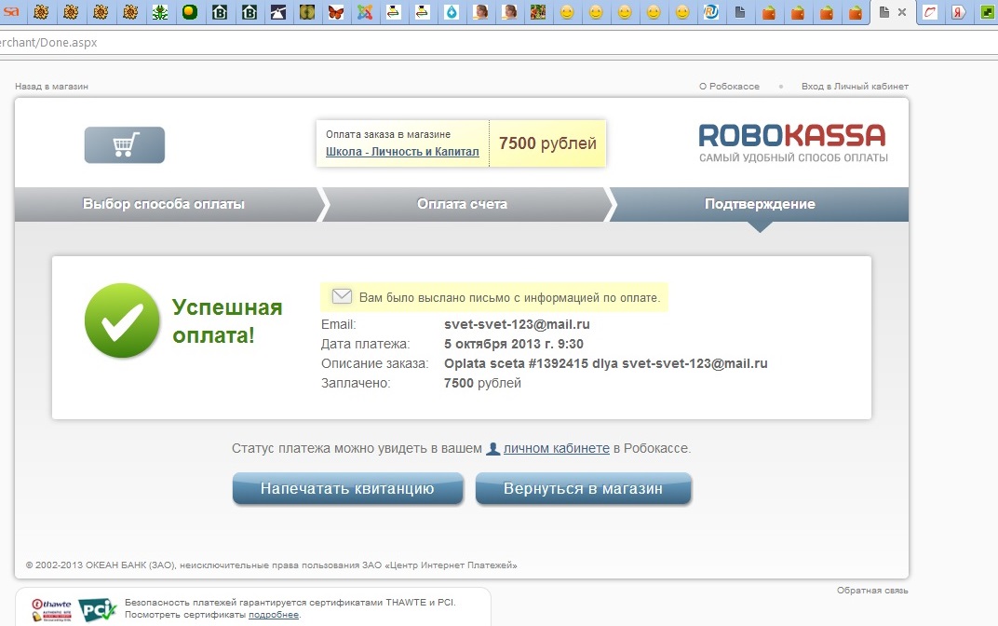Open the 'личном кабинете' link
Image resolution: width=998 pixels, height=626 pixels.
pyautogui.click(x=557, y=448)
